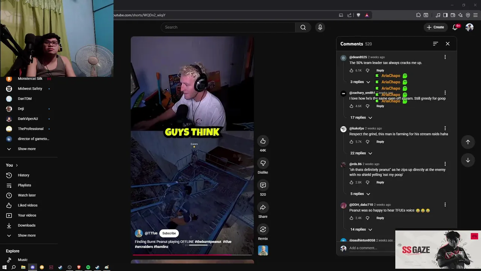Screen dimensions: 481x271
Task: Share this short video
Action: pos(263,207)
